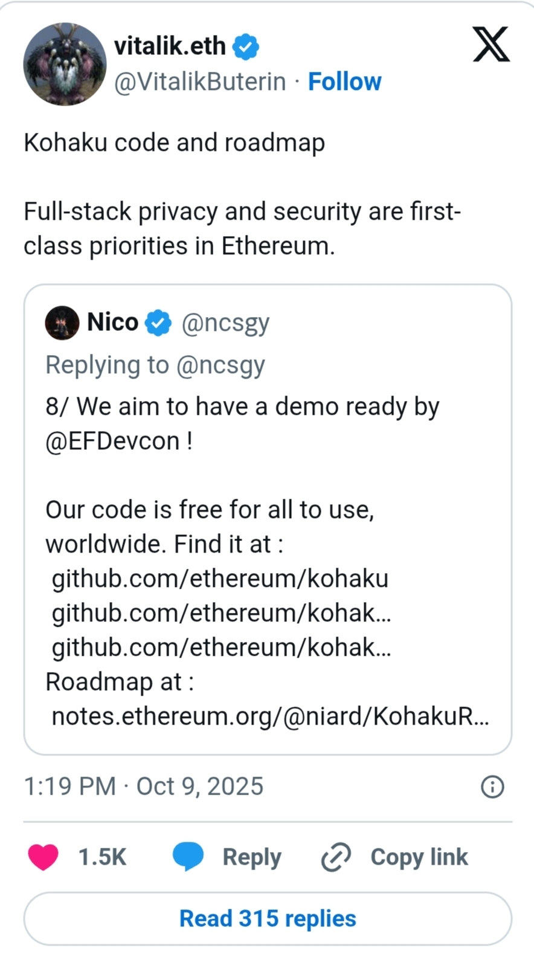Like the tweet with the heart icon
Image resolution: width=534 pixels, height=965 pixels.
tap(43, 857)
